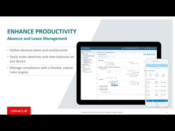The height and width of the screenshot is (131, 175).
Task: Switch to the Manage Absence Plans tab
Action: tap(110, 52)
